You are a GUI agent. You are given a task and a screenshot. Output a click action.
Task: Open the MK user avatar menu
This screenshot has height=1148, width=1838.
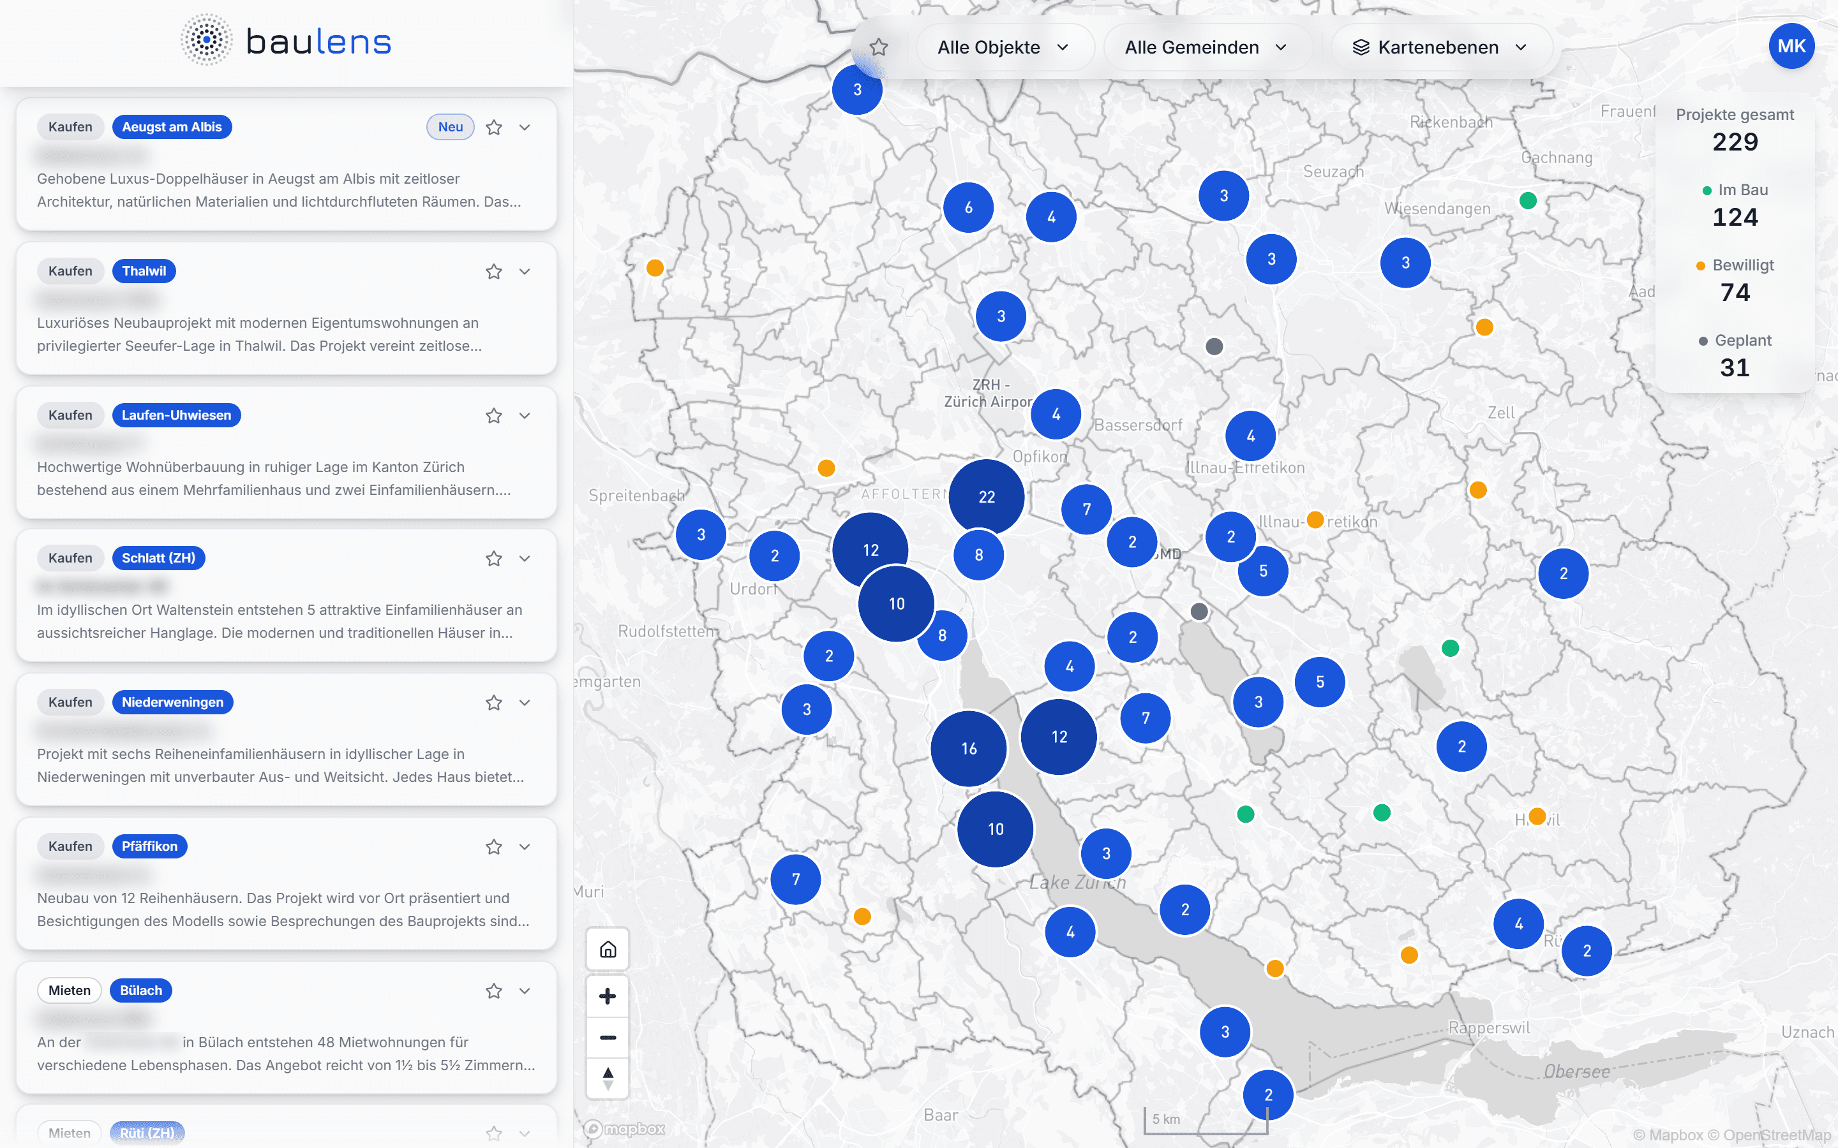(1791, 47)
